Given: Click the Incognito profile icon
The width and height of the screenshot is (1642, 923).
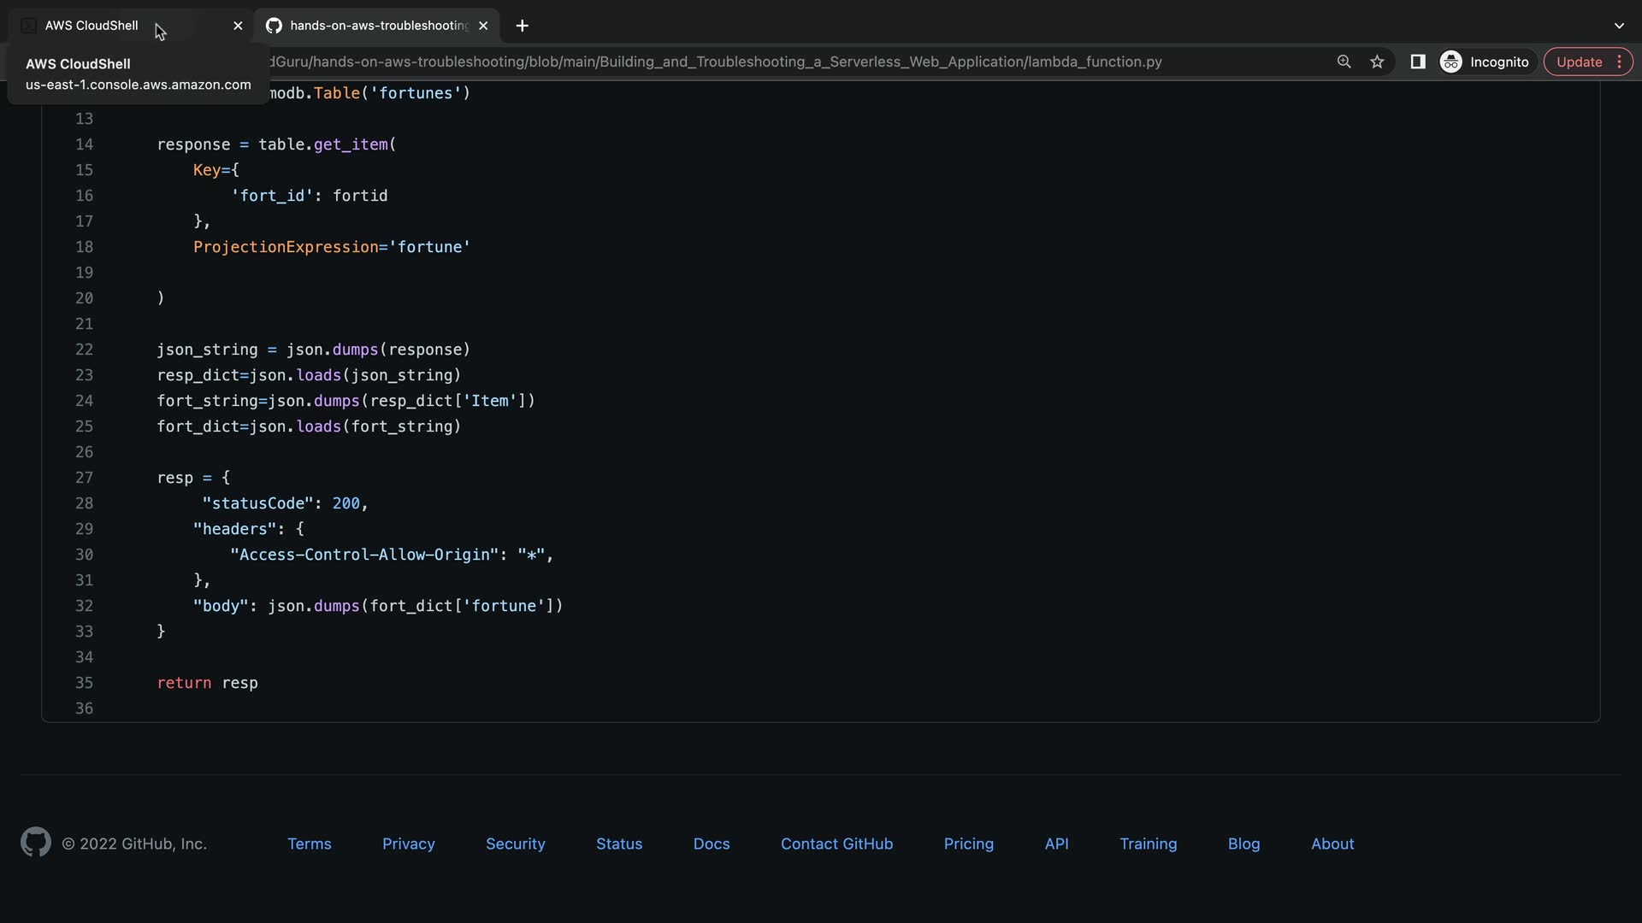Looking at the screenshot, I should tap(1451, 62).
